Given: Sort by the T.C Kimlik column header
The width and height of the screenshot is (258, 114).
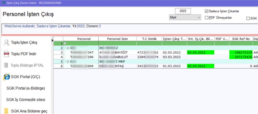Looking at the screenshot, I should point(149,39).
